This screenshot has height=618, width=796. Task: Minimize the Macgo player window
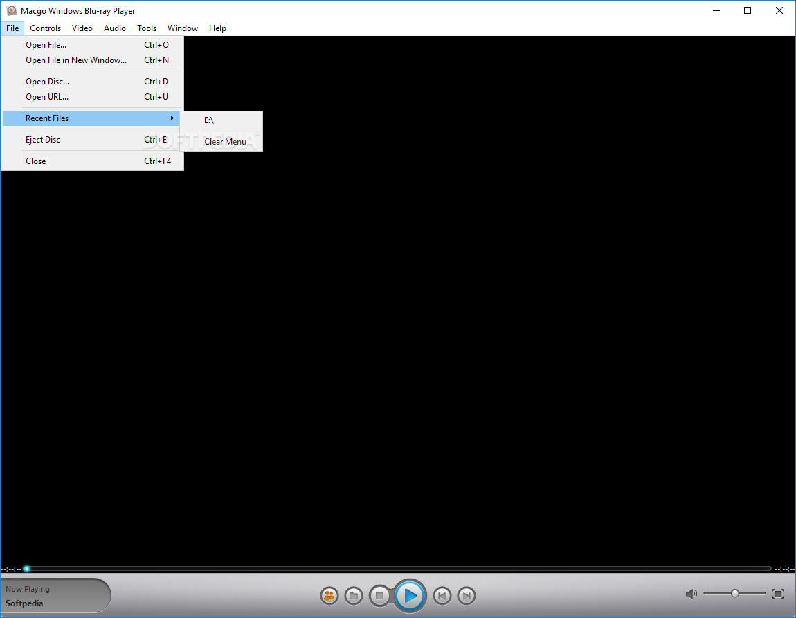(x=716, y=10)
